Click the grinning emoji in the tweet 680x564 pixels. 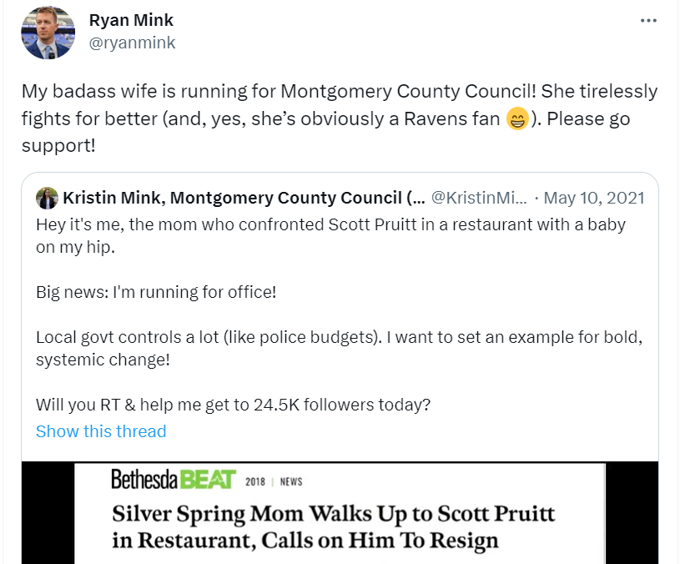click(517, 119)
